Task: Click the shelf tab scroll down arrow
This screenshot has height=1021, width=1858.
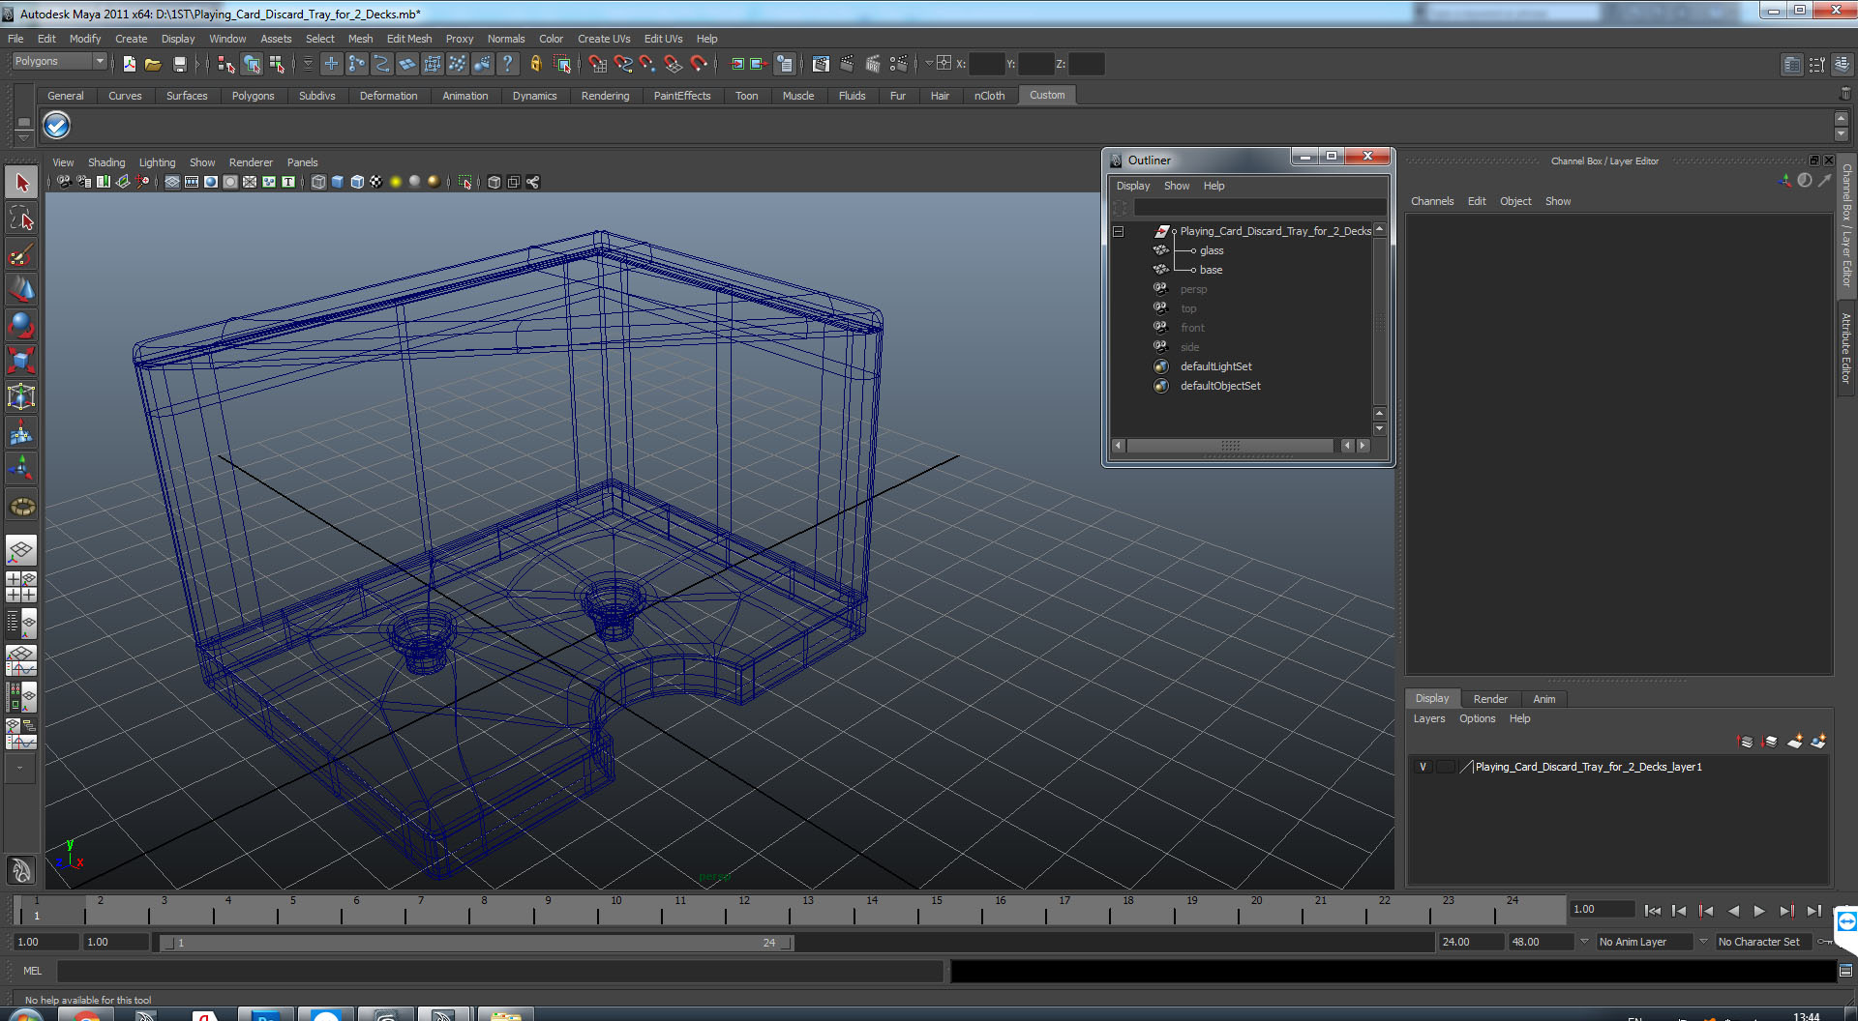Action: (1842, 134)
